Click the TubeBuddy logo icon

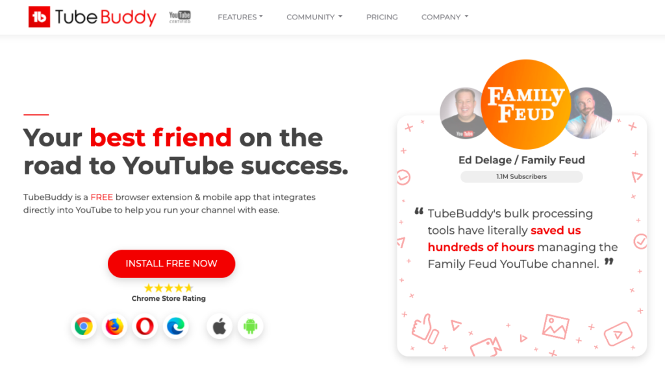pyautogui.click(x=39, y=17)
